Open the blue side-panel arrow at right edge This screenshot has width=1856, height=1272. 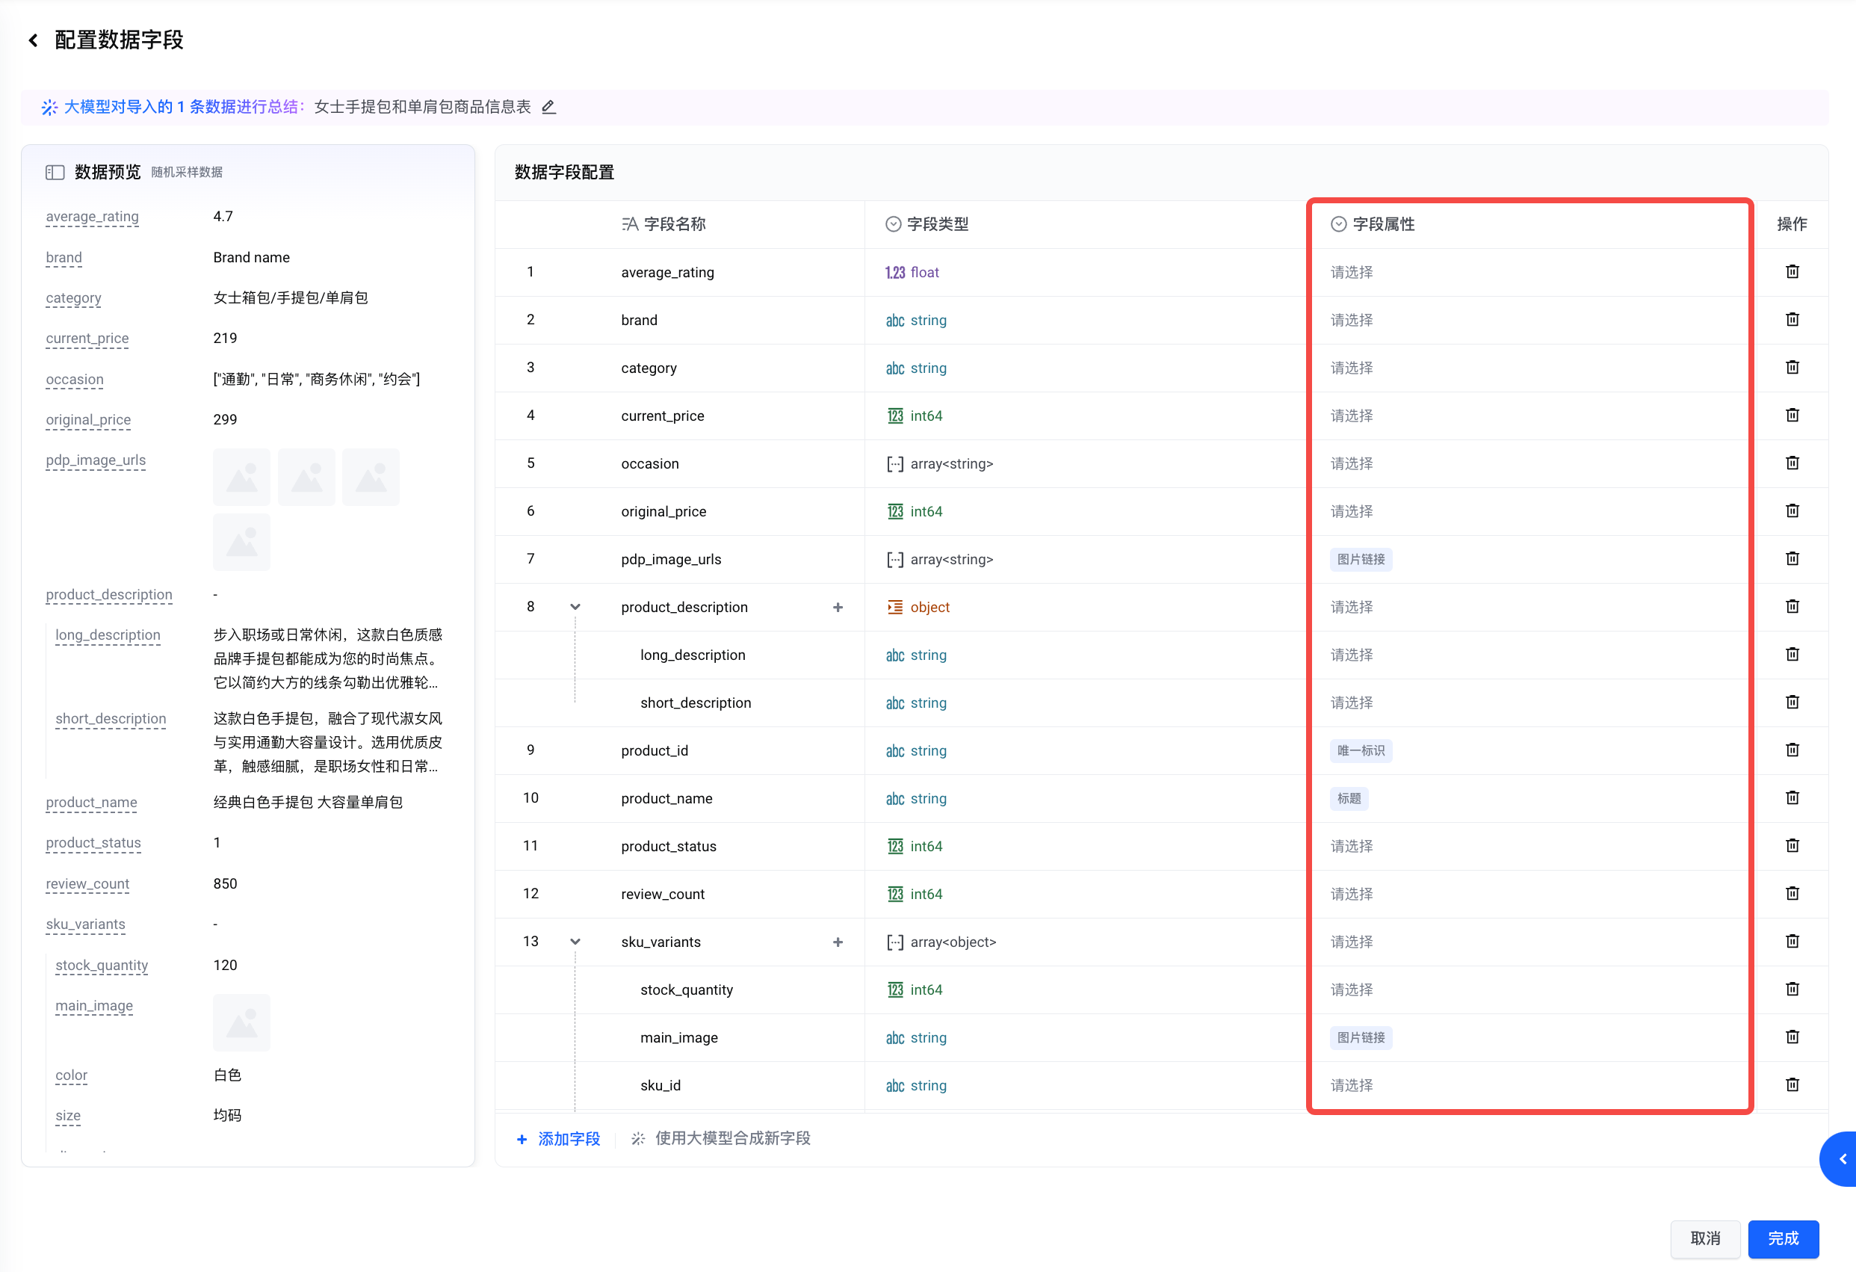coord(1842,1158)
